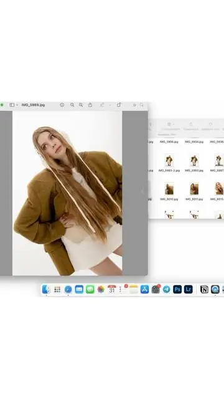Click the displayed photo in Preview
This screenshot has height=399, width=224.
[67, 193]
